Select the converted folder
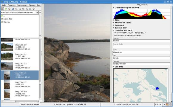 [x=7, y=19]
